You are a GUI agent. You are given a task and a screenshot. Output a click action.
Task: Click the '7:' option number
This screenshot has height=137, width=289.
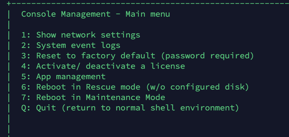click(26, 97)
